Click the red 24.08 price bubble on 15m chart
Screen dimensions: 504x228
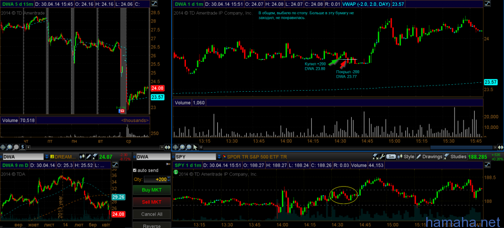pos(157,88)
